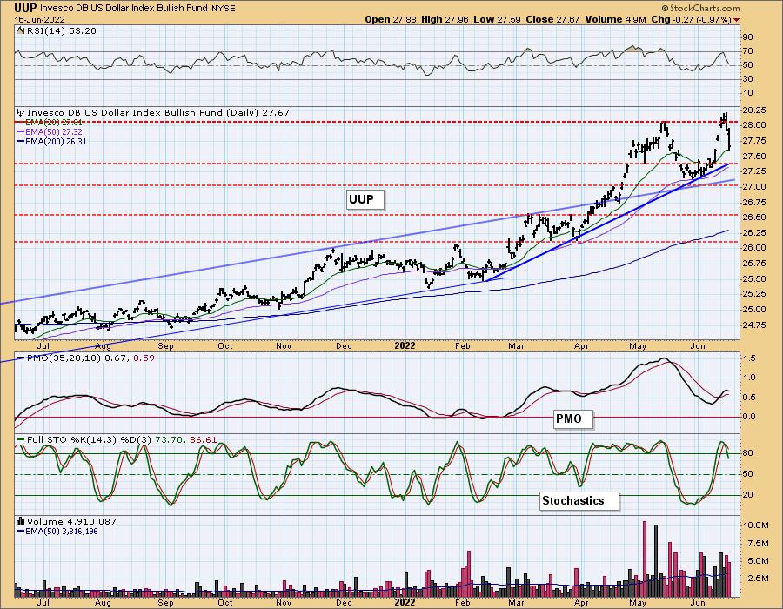Viewport: 783px width, 609px height.
Task: Click the RSI(14) 53.20 legend label
Action: (x=62, y=31)
